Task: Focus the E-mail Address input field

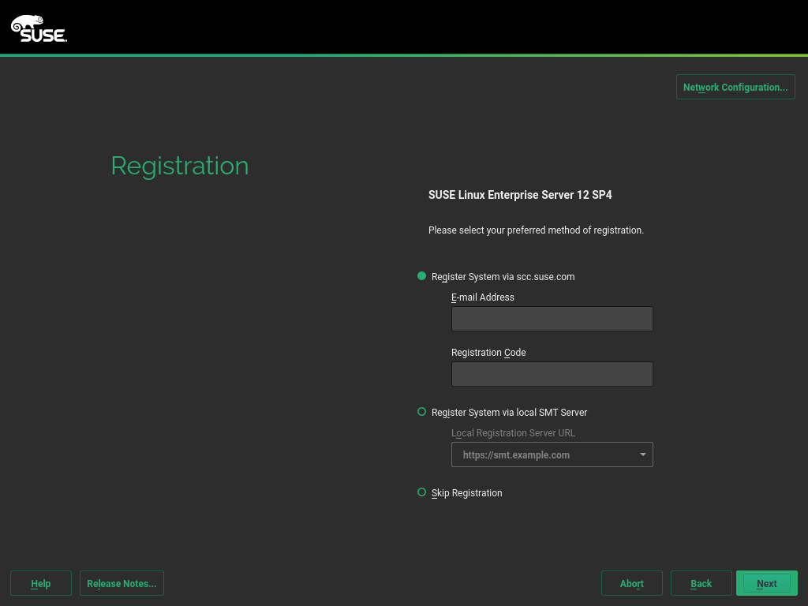Action: pyautogui.click(x=552, y=319)
